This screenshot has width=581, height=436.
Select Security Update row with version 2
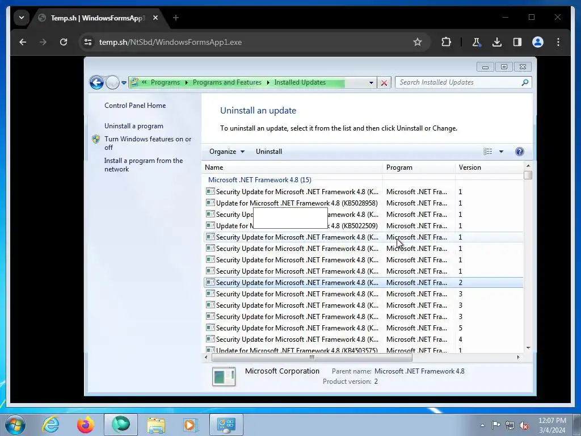[363, 283]
